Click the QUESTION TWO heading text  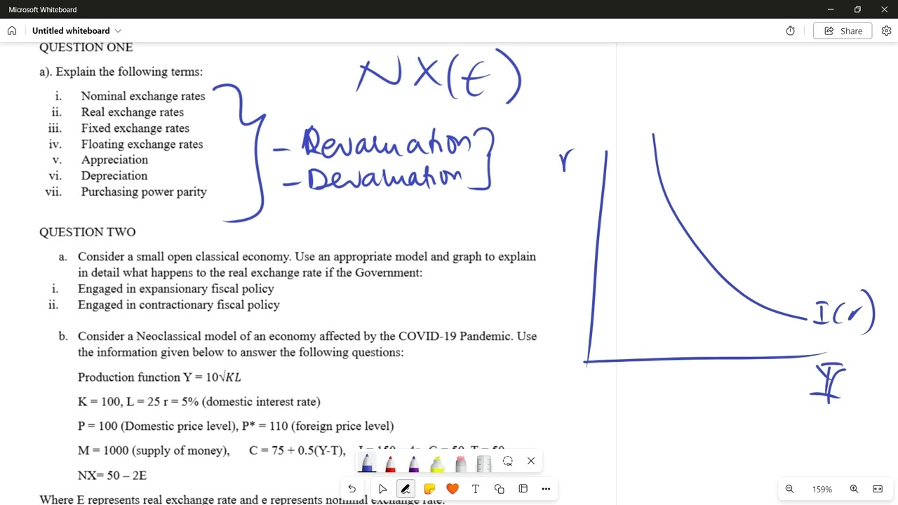[88, 232]
